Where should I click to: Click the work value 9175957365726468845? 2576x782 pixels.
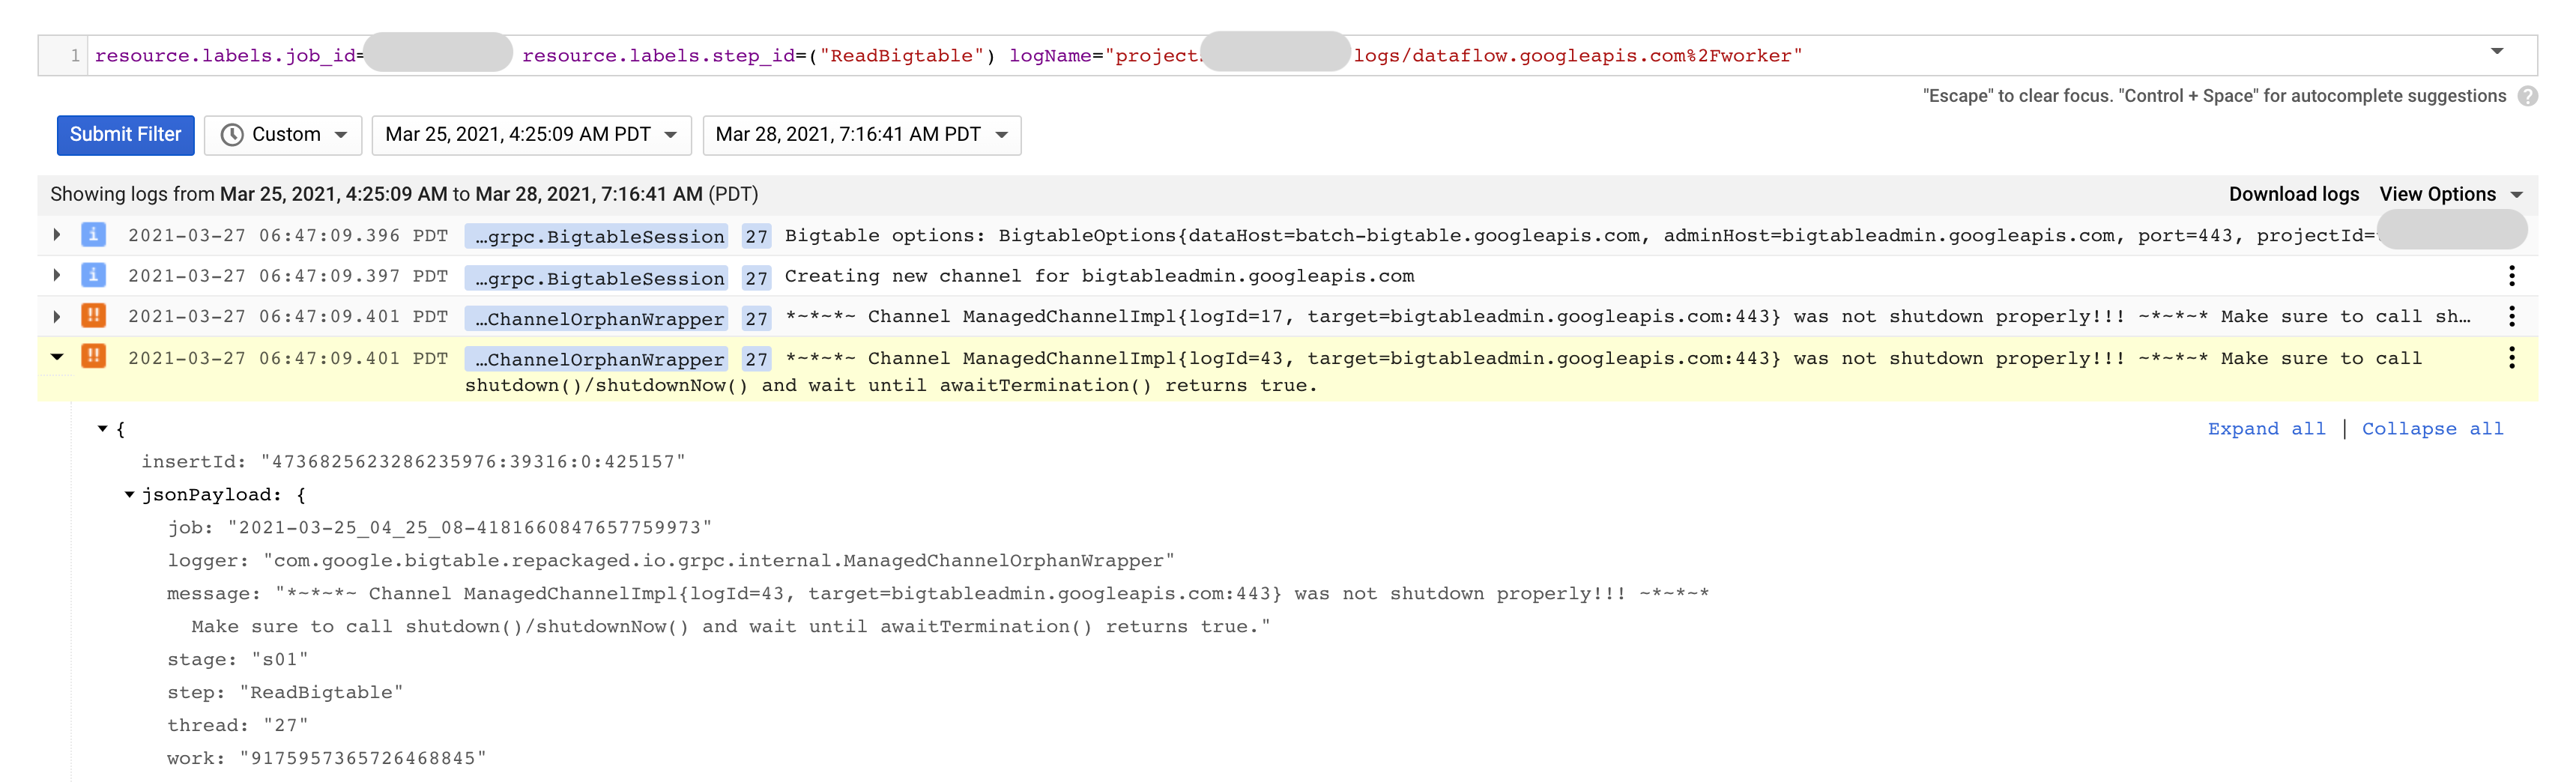363,759
